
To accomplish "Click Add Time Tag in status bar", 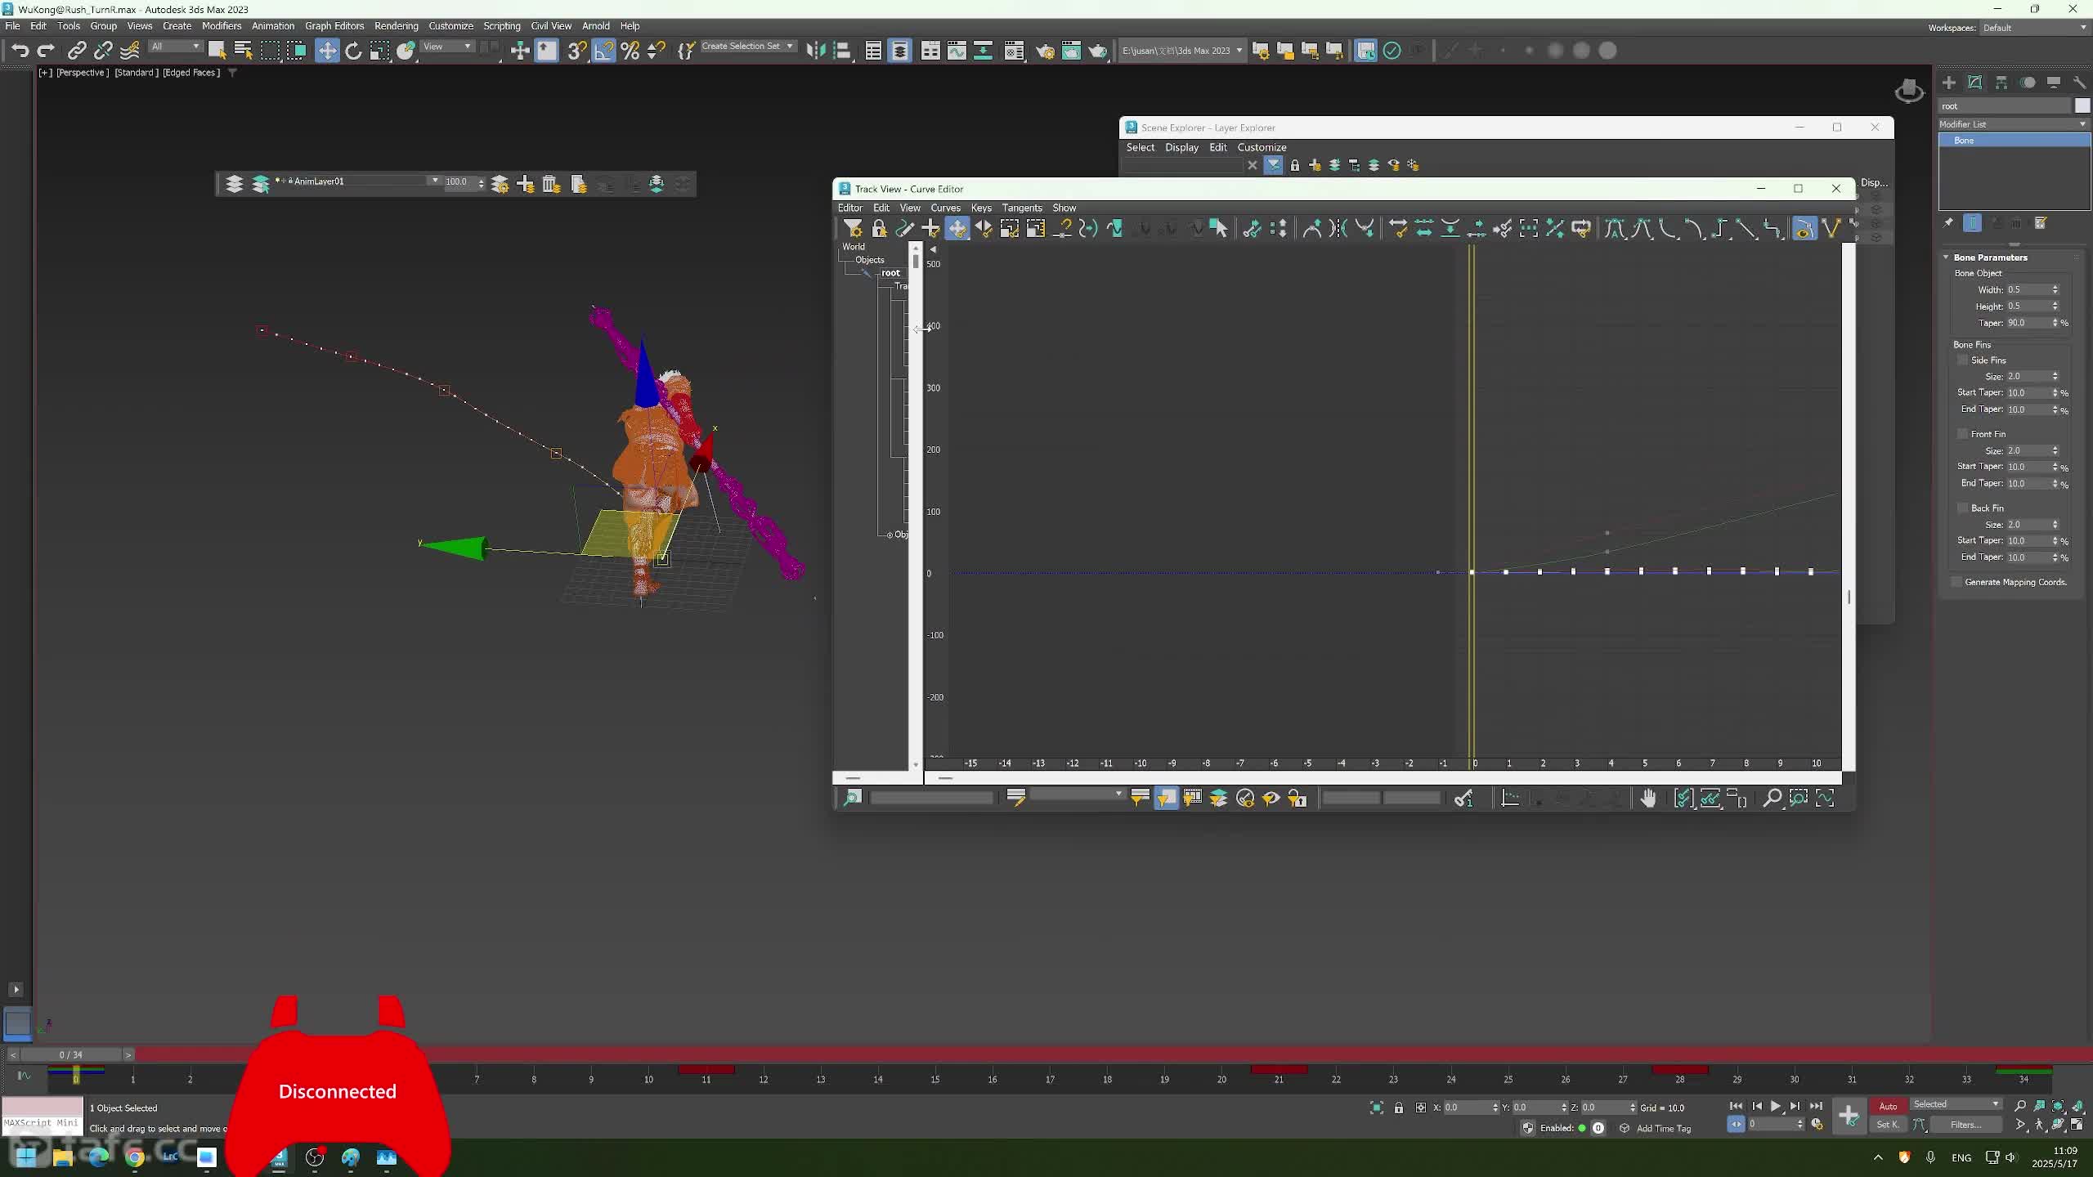I will (1664, 1128).
